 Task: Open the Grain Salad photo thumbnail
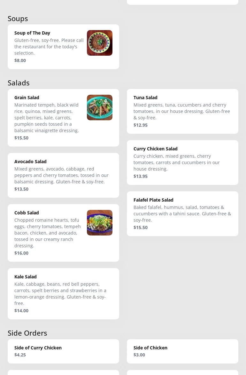coord(99,108)
